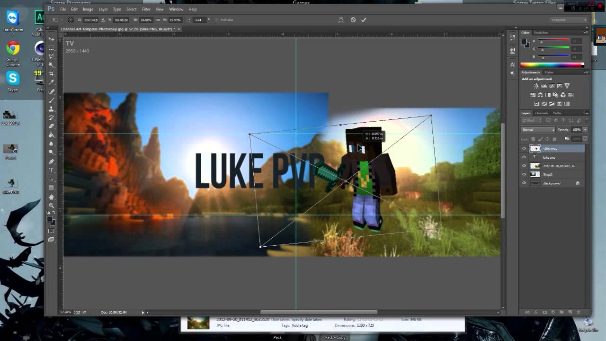Select the Eyedropper tool
Image resolution: width=606 pixels, height=341 pixels.
click(x=52, y=82)
